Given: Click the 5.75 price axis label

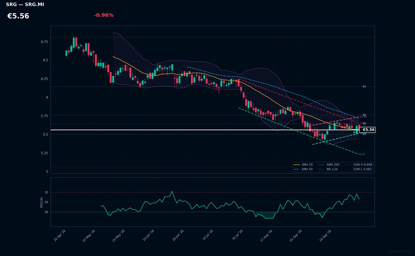Looking at the screenshot, I should pos(44,116).
